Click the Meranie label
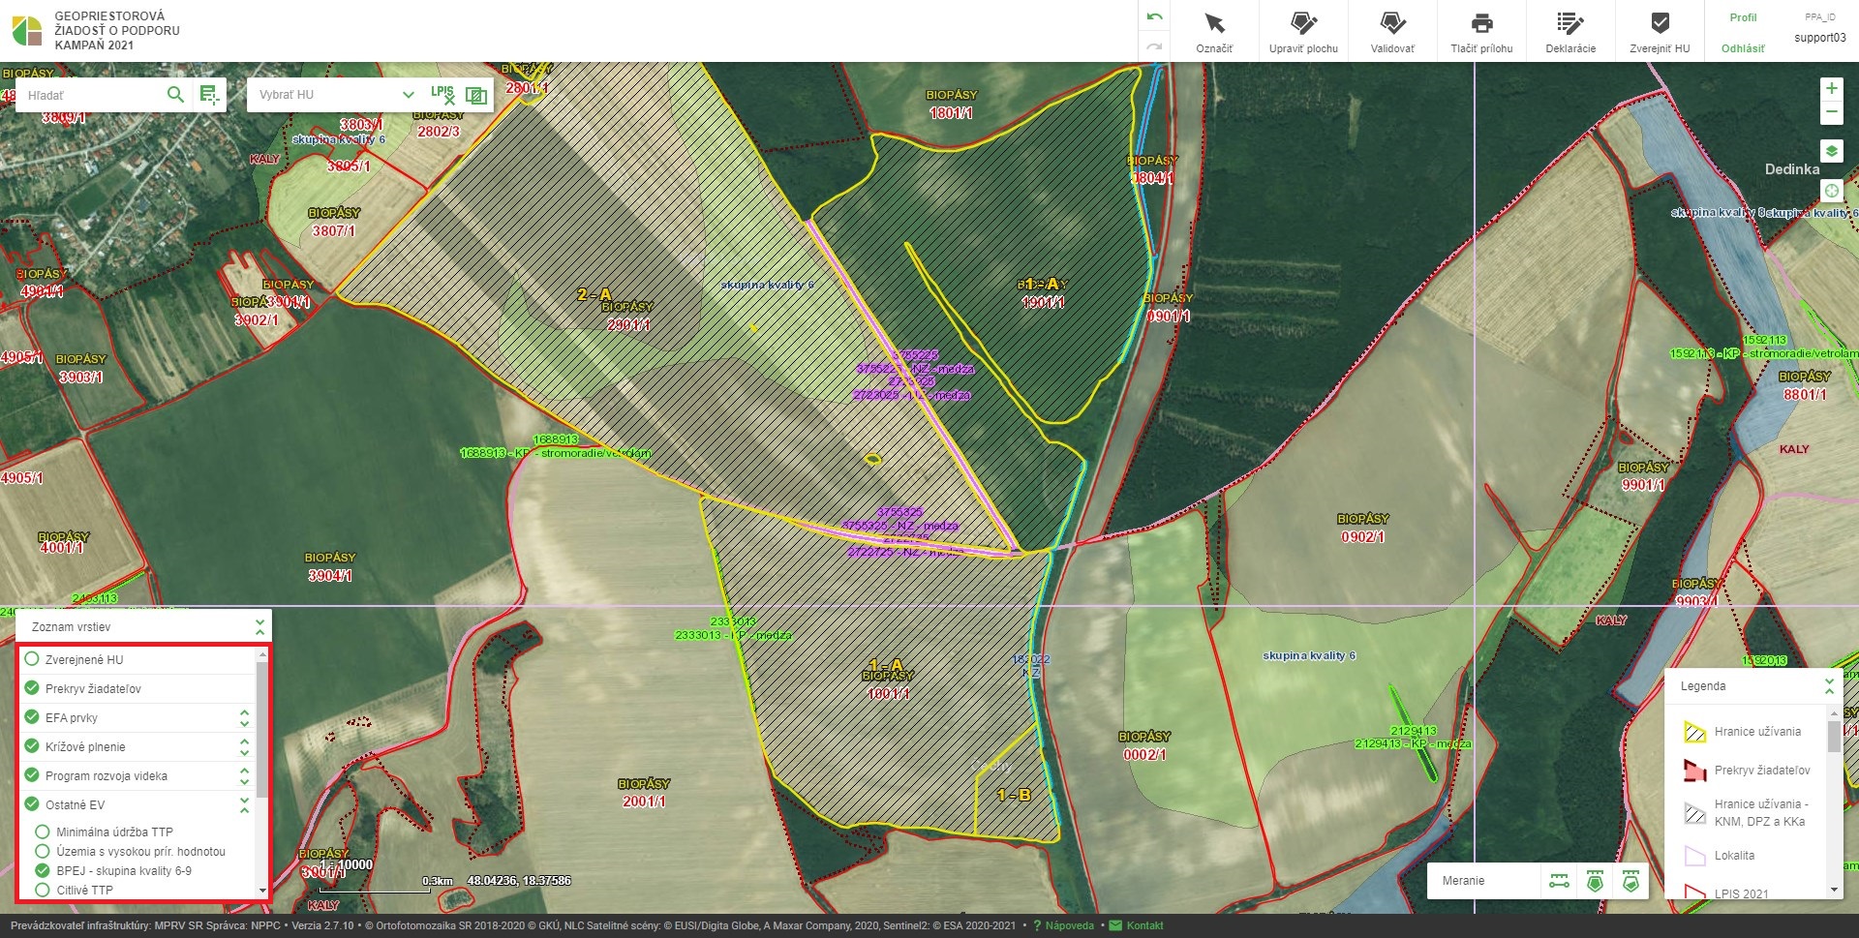Image resolution: width=1859 pixels, height=938 pixels. 1463,881
